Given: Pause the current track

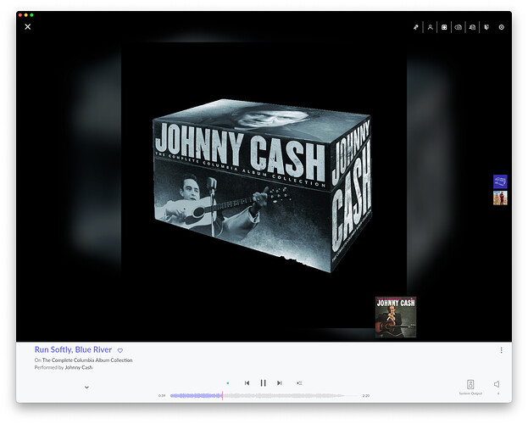Looking at the screenshot, I should [263, 383].
